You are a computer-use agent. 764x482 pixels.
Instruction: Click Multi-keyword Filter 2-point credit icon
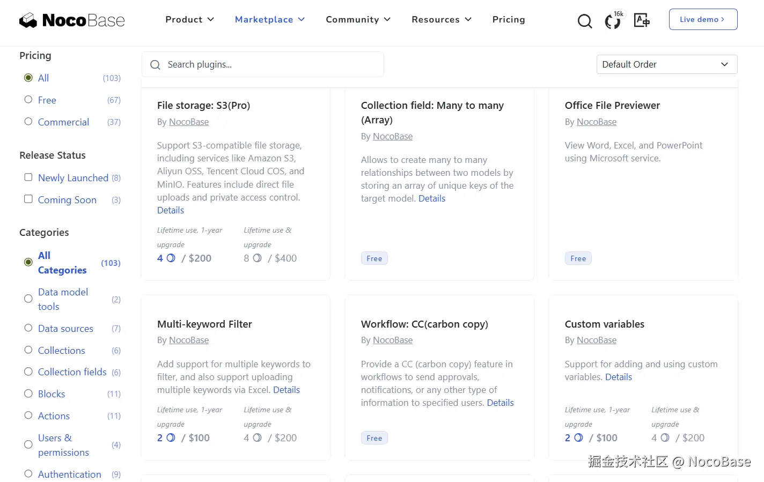click(171, 437)
